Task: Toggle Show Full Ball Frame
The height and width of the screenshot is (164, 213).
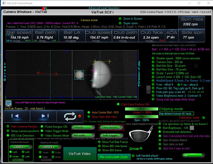Action: click(x=99, y=142)
